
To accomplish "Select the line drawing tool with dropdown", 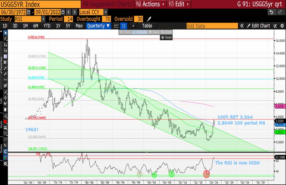I will coord(6,39).
